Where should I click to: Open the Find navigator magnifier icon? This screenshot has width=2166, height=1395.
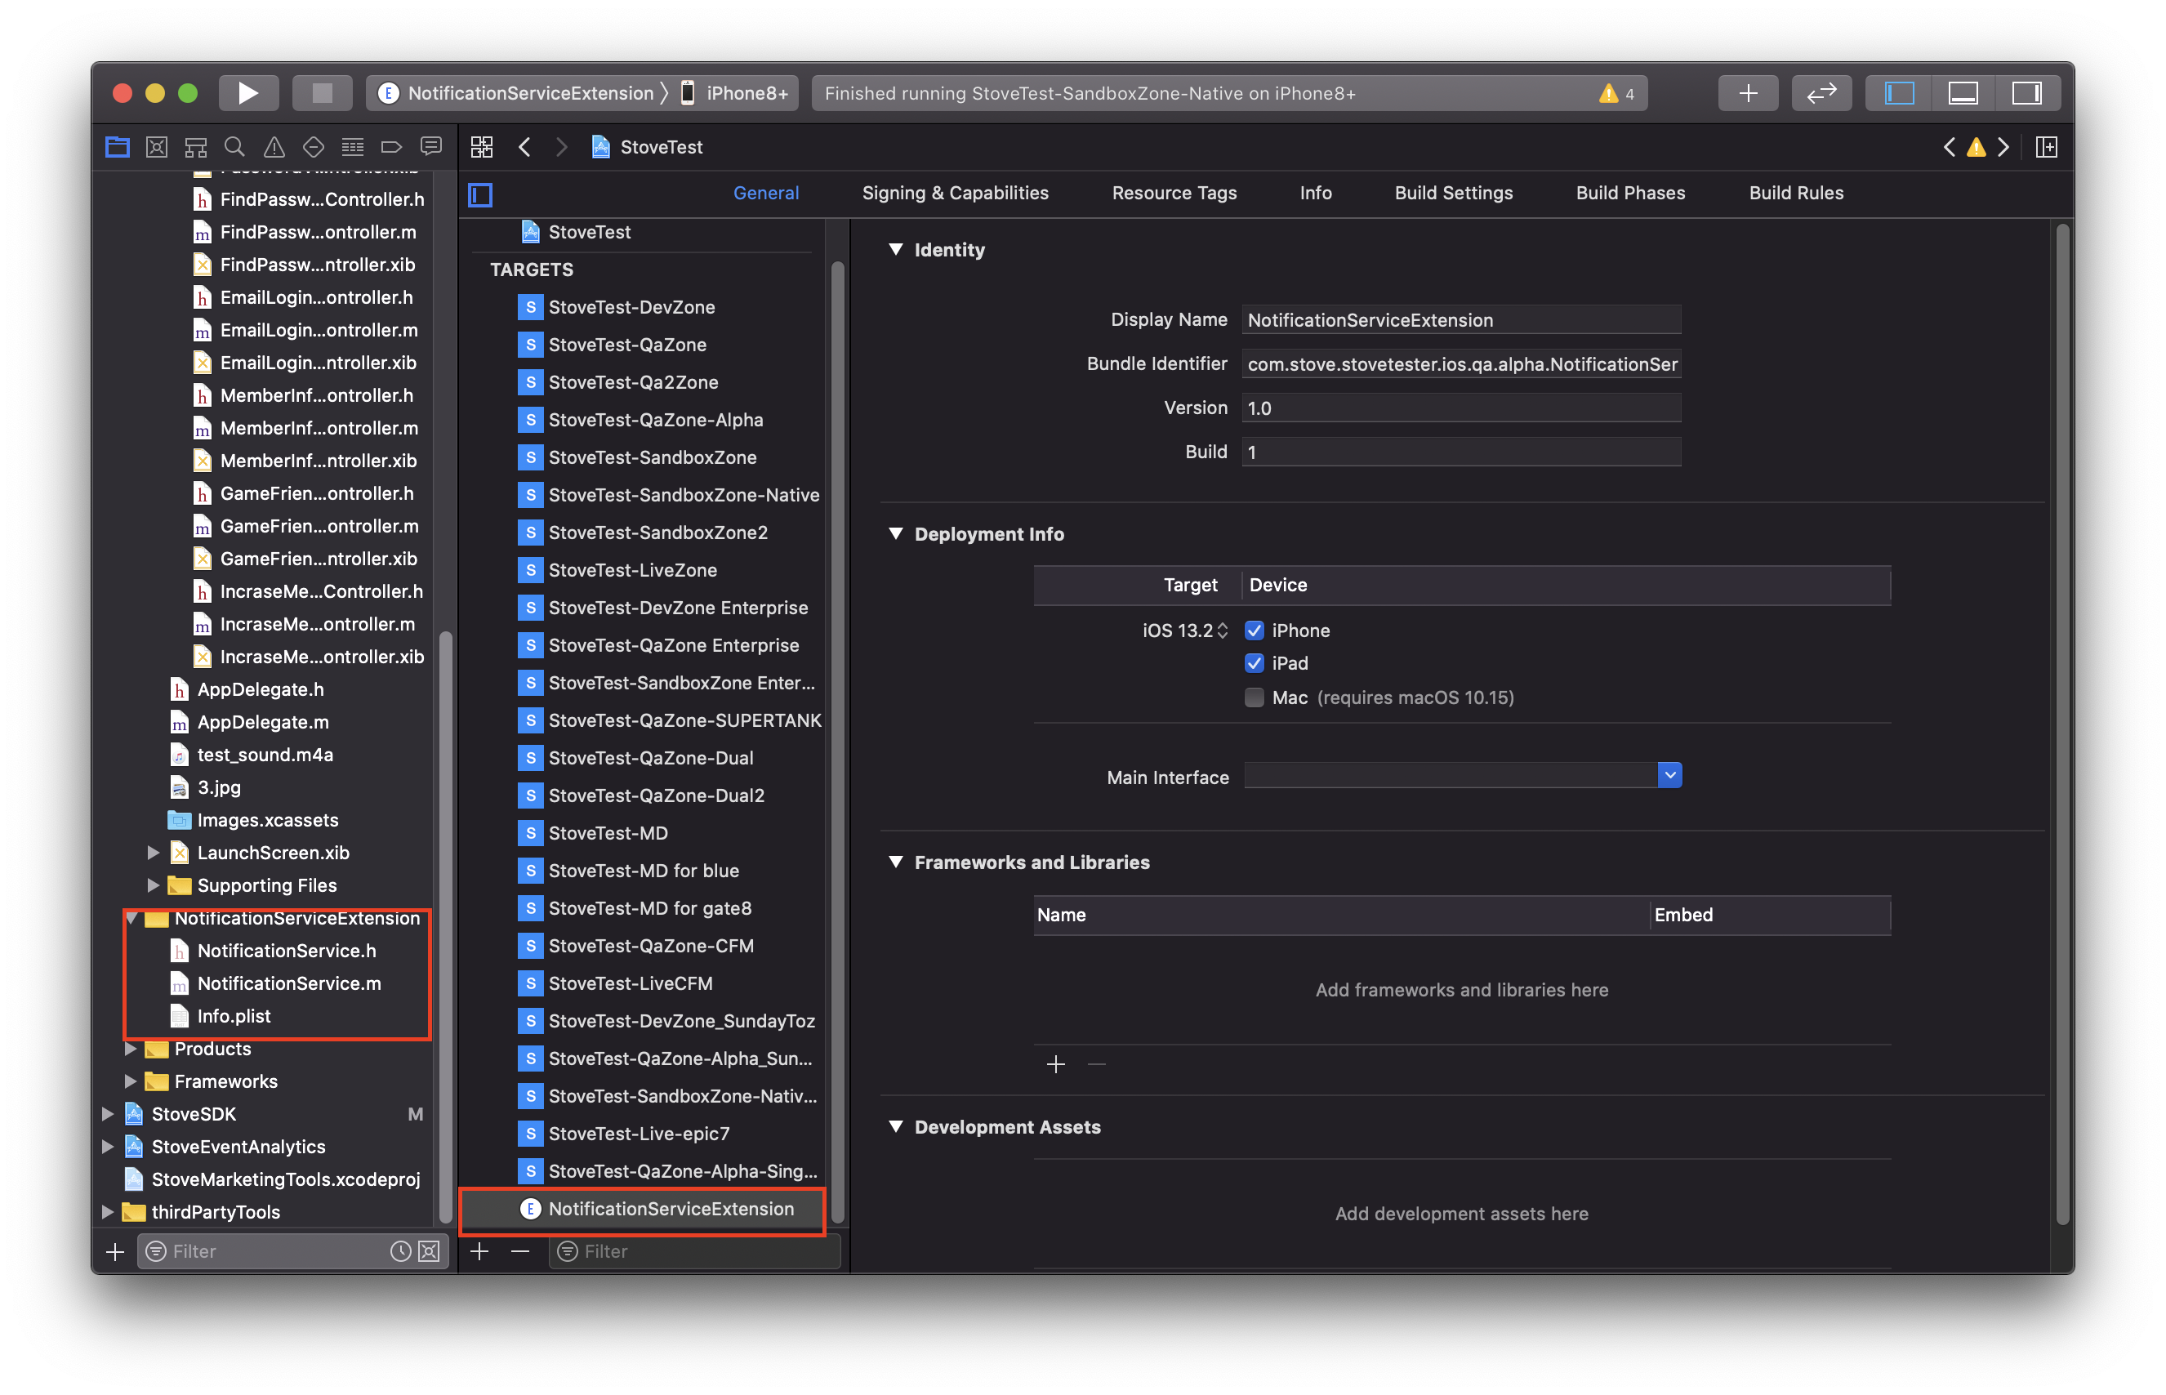pyautogui.click(x=234, y=147)
